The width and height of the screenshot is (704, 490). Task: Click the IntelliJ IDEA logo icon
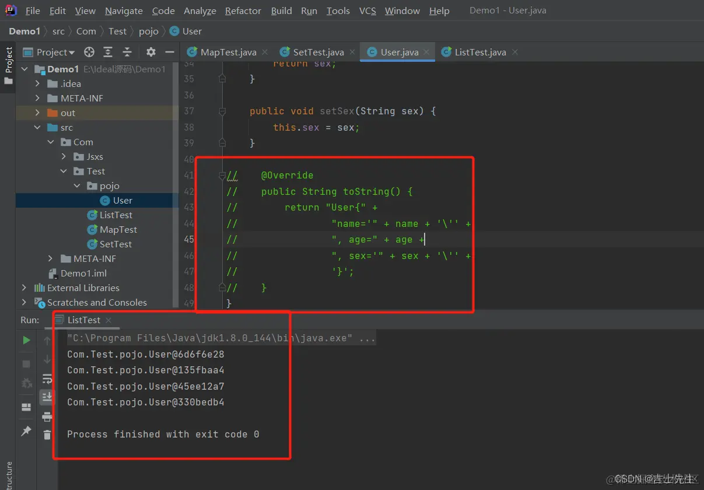pyautogui.click(x=10, y=10)
